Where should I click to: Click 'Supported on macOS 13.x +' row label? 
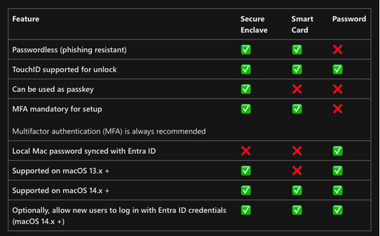[60, 171]
